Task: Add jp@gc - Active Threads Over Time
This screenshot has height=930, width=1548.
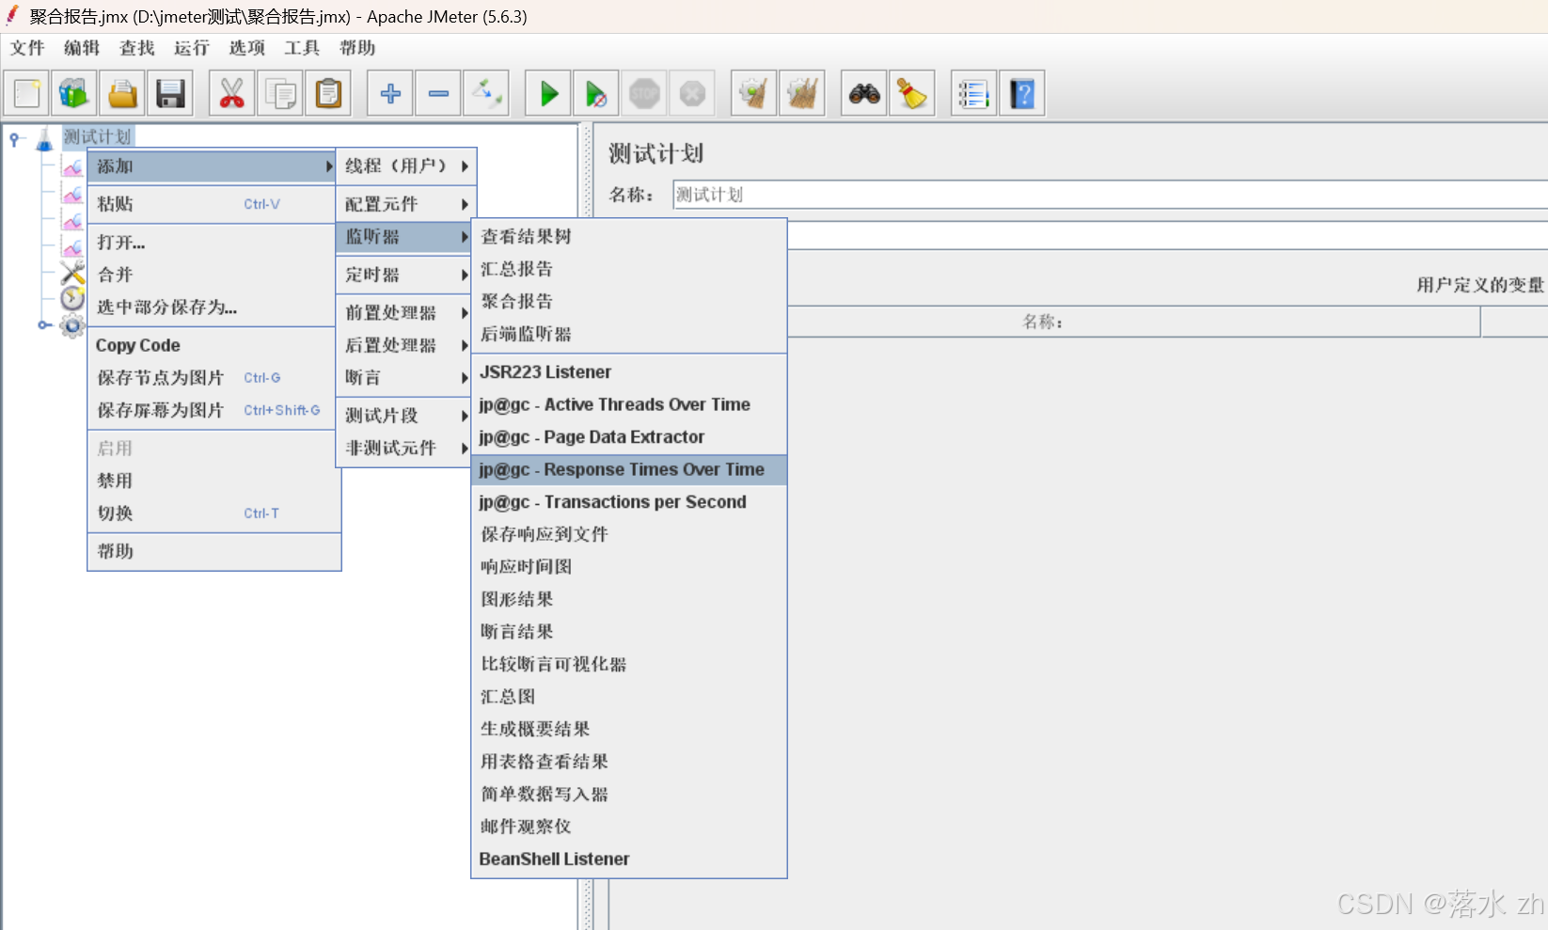Action: pos(629,404)
